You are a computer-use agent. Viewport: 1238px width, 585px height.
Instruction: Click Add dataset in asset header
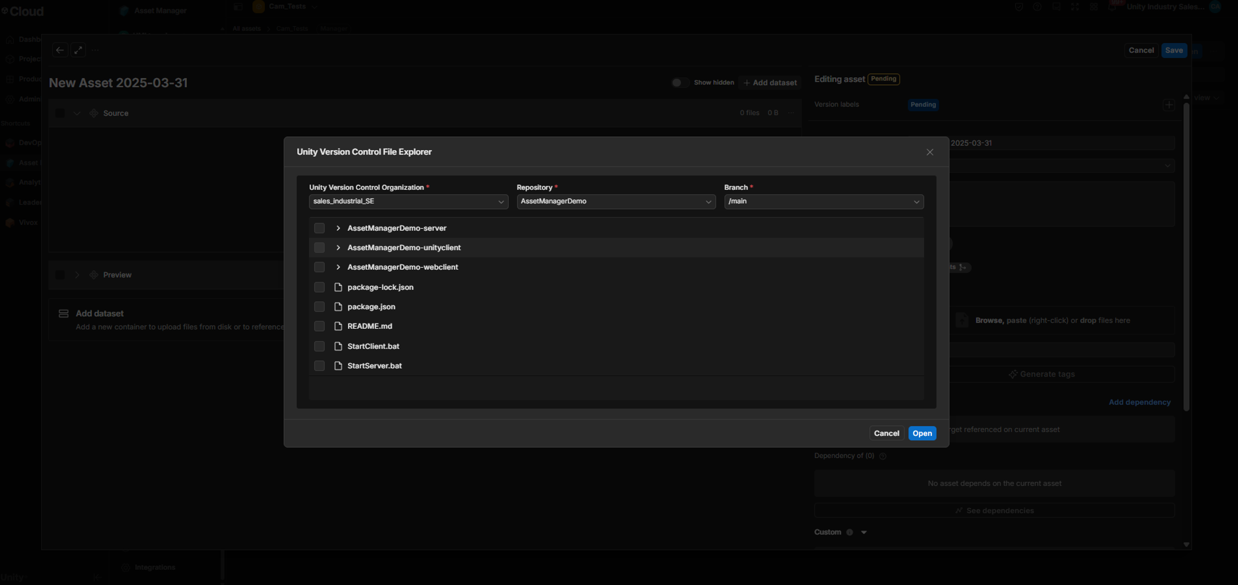pyautogui.click(x=770, y=82)
